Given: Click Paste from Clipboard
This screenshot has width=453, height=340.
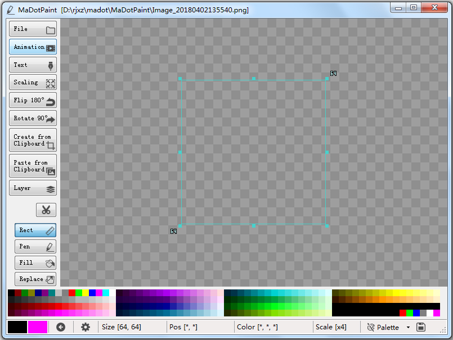Looking at the screenshot, I should (33, 166).
